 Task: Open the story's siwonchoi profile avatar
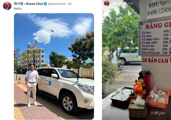(x=107, y=3)
